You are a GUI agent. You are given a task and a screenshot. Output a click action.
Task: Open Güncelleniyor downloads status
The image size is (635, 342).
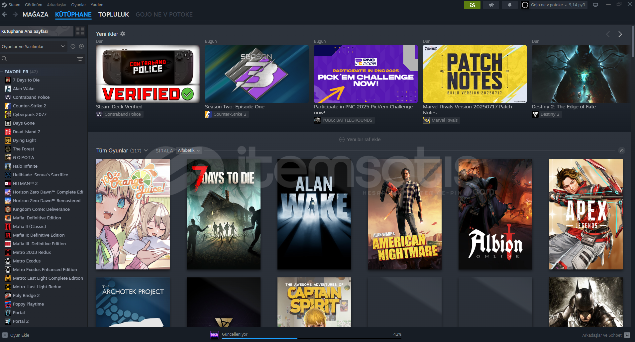tap(235, 334)
